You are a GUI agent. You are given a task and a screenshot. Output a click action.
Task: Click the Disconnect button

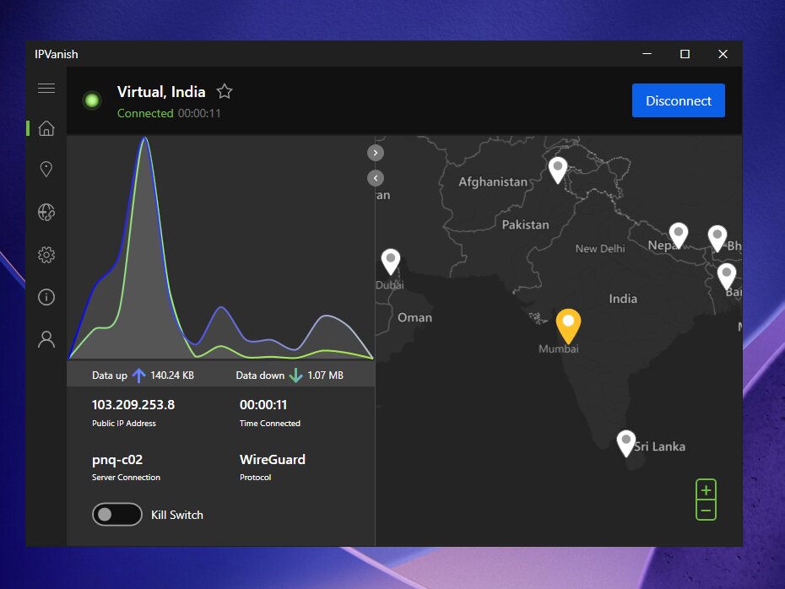pos(679,100)
